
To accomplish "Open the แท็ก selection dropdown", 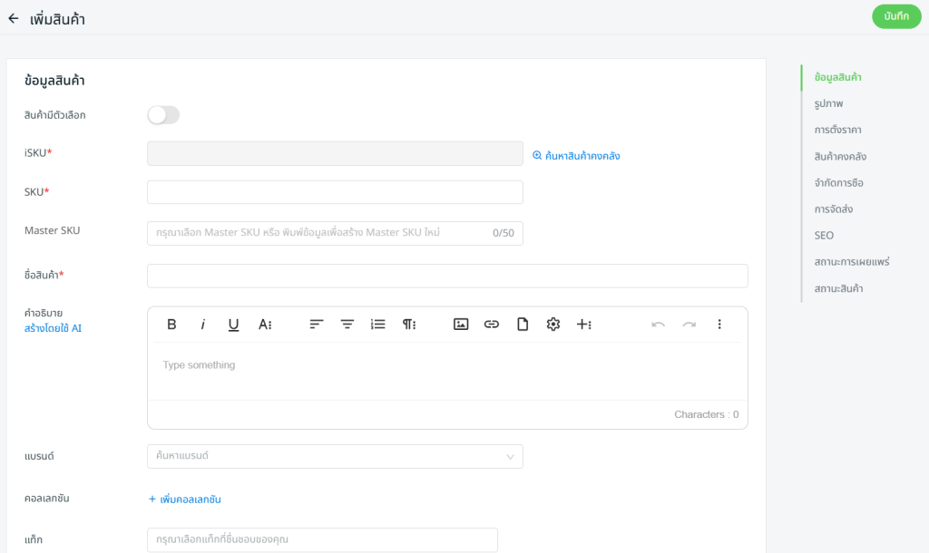I will tap(322, 539).
